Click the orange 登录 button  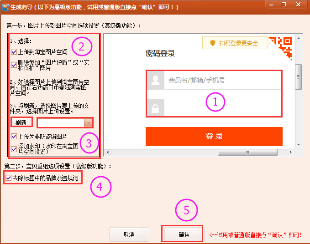tap(214, 137)
